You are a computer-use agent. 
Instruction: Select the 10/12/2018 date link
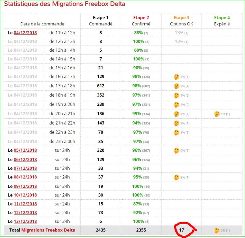click(x=25, y=195)
